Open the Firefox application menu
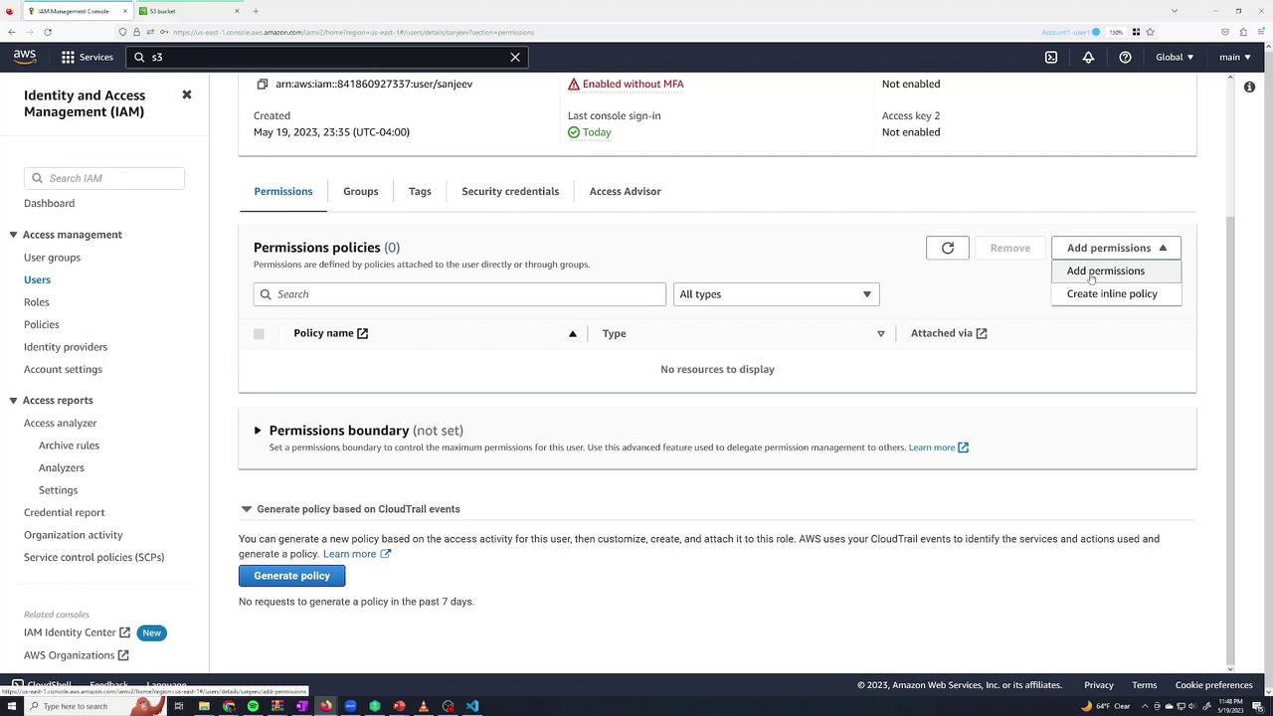Image resolution: width=1273 pixels, height=716 pixels. pyautogui.click(x=1261, y=32)
